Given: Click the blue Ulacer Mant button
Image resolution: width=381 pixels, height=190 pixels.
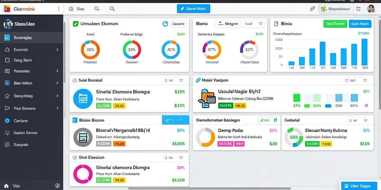Looking at the screenshot, I should (x=193, y=9).
